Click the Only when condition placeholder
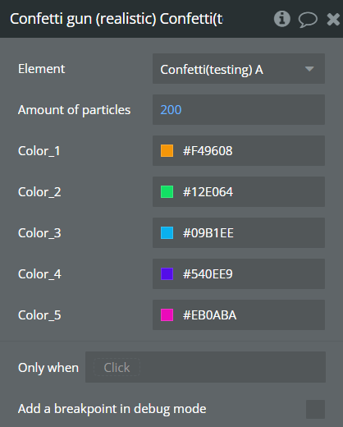 pyautogui.click(x=117, y=367)
